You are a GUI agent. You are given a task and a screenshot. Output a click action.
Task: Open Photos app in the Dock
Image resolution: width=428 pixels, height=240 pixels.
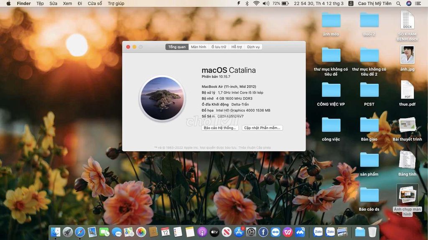click(x=141, y=232)
